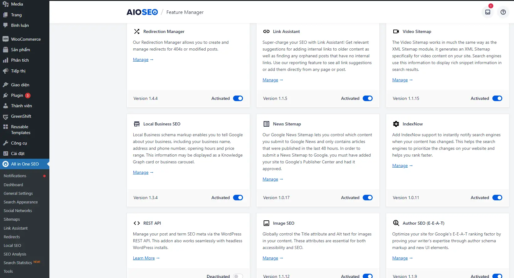The width and height of the screenshot is (514, 278).
Task: Click the Plugin update count badge
Action: 27,96
